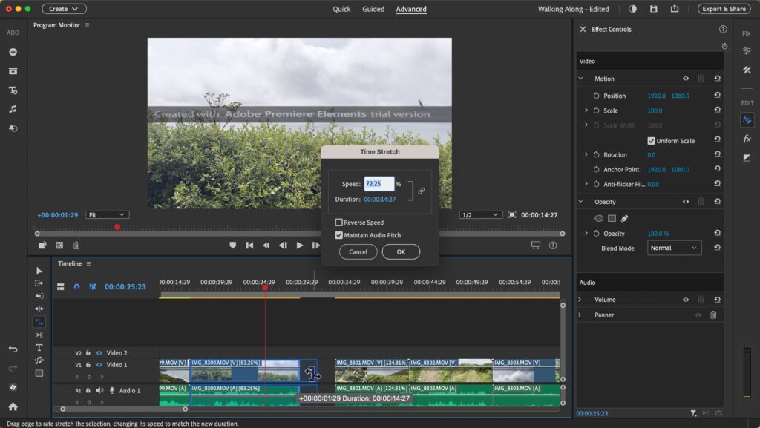The height and width of the screenshot is (428, 760).
Task: Enable the Reverse Speed checkbox
Action: click(x=338, y=223)
